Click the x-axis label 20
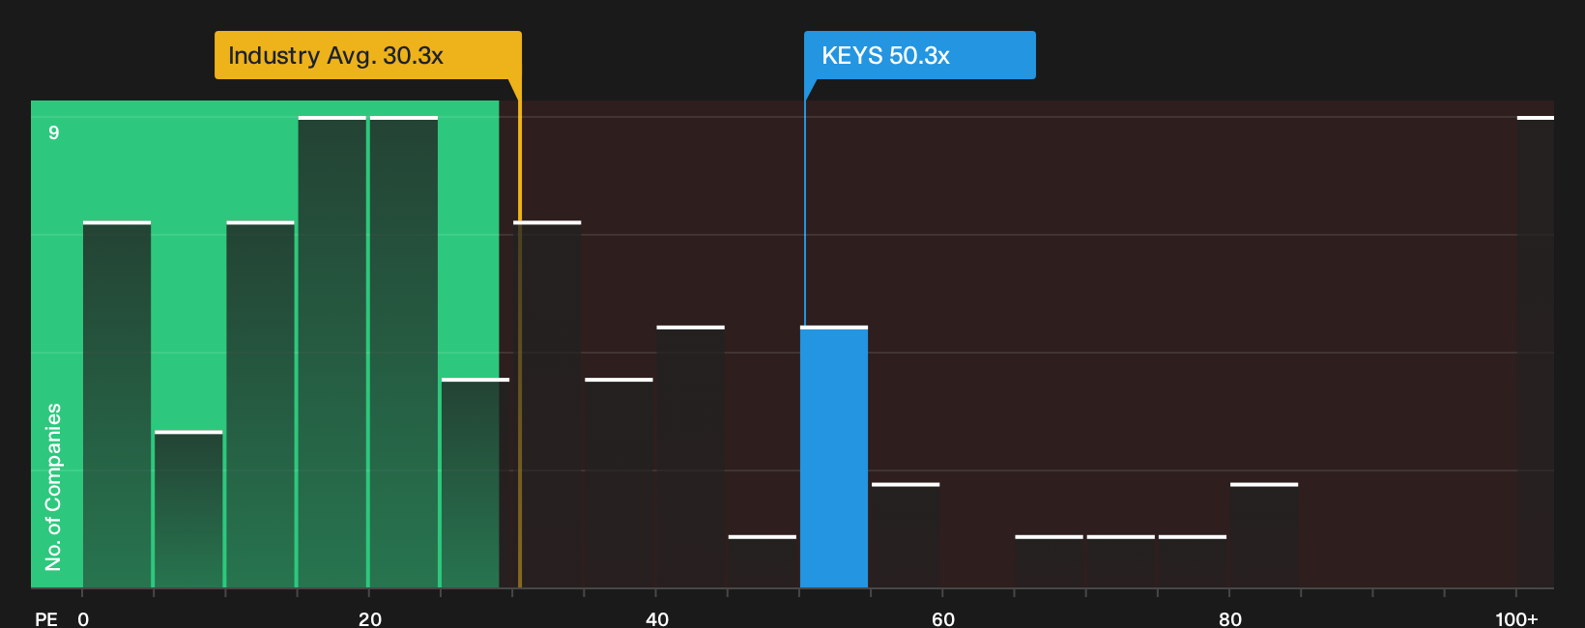 click(369, 618)
